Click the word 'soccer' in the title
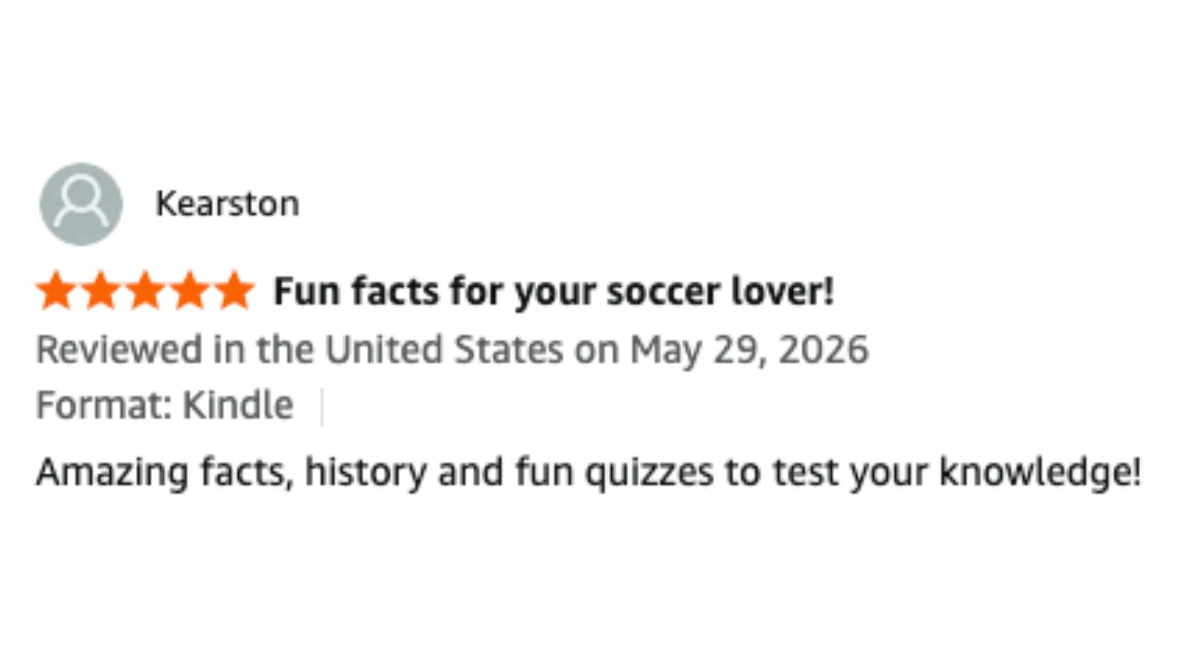The width and height of the screenshot is (1182, 664). 663,291
